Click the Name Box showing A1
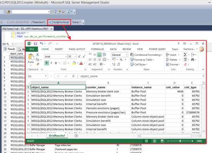 tap(37, 76)
